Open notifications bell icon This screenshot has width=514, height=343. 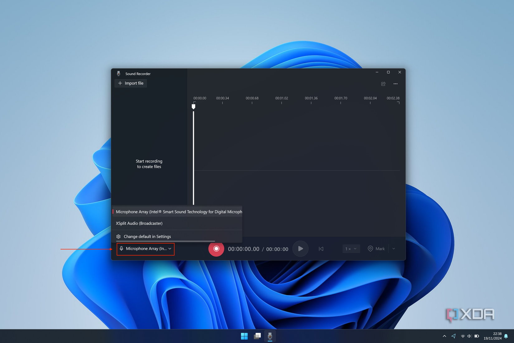(506, 336)
